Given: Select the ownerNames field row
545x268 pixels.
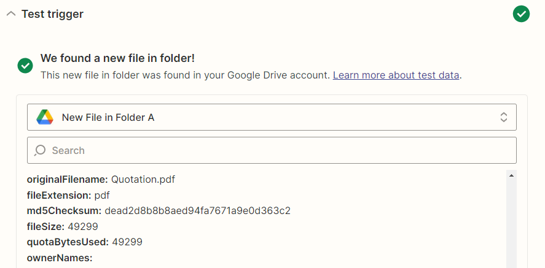Looking at the screenshot, I should coord(60,258).
